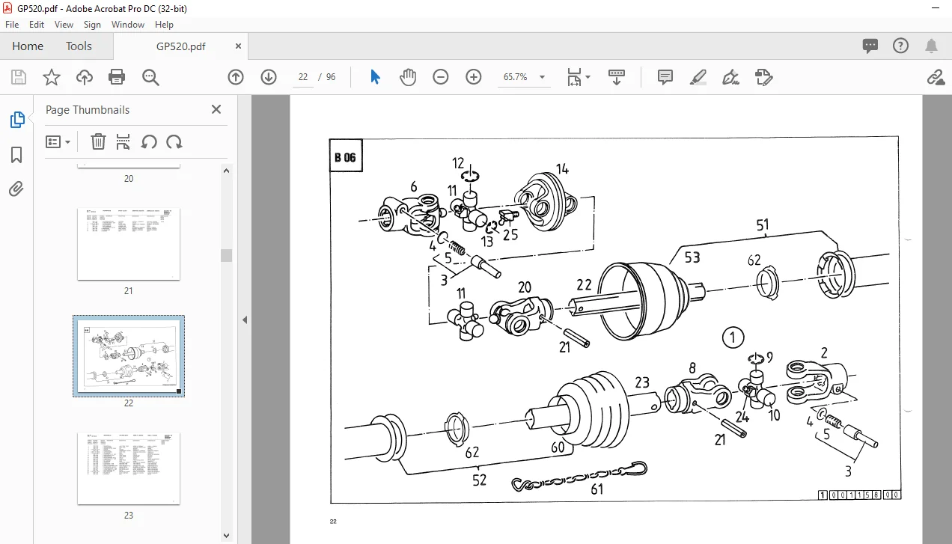Viewport: 952px width, 544px height.
Task: Zoom in with the plus icon
Action: pyautogui.click(x=474, y=77)
